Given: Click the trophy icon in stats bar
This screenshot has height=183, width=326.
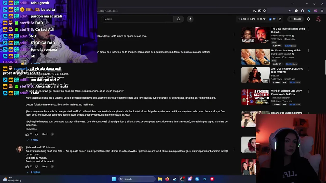Looking at the screenshot, I should (x=280, y=19).
